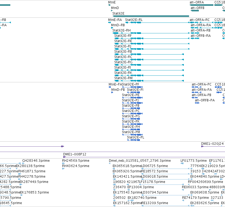Click the Stat92E-PI protein label
Image resolution: width=225 pixels, height=207 pixels.
point(135,90)
